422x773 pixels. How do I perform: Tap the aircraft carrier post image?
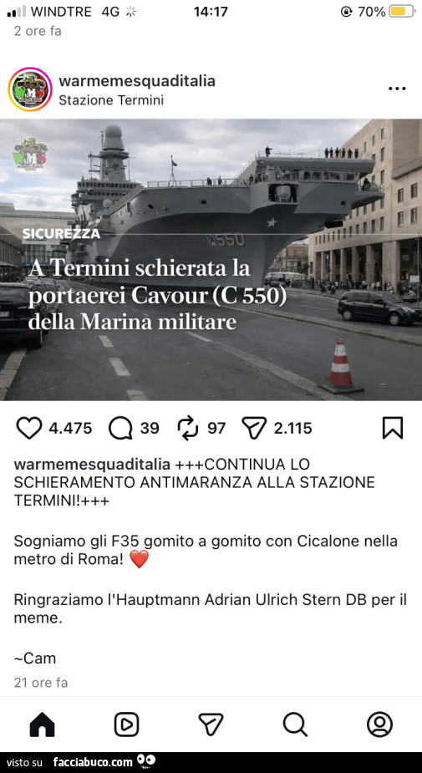coord(211,259)
